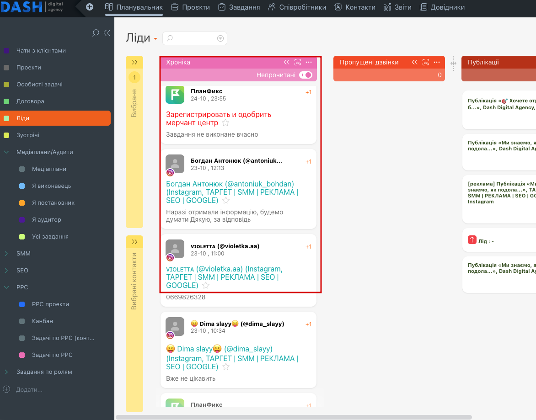Collapse the PPC group chevron
Viewport: 536px width, 420px height.
[6, 287]
